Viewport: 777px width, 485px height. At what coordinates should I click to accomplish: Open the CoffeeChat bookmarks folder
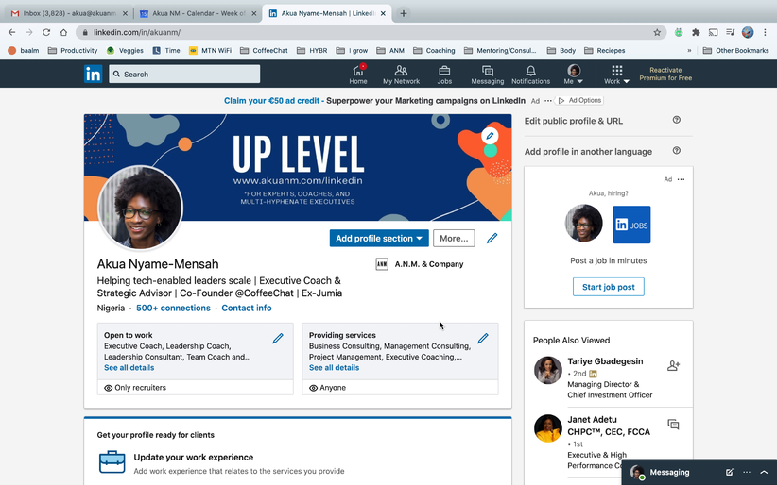[x=264, y=50]
